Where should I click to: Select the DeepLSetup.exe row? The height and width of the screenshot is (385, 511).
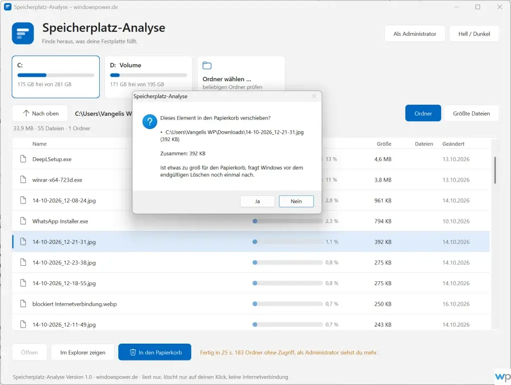tap(251, 159)
